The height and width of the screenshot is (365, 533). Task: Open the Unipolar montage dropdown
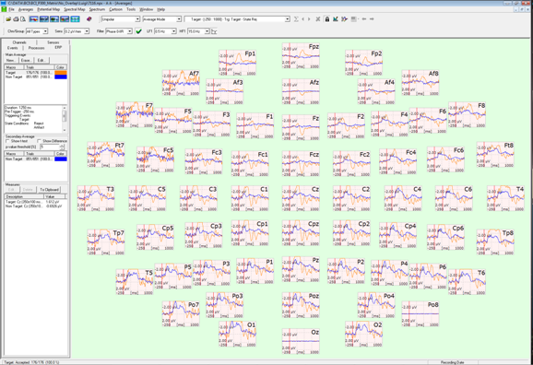120,19
